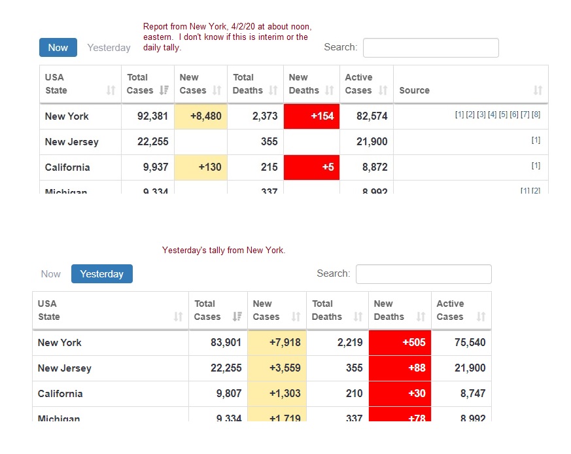
Task: Click the lower Search input field
Action: click(x=424, y=274)
